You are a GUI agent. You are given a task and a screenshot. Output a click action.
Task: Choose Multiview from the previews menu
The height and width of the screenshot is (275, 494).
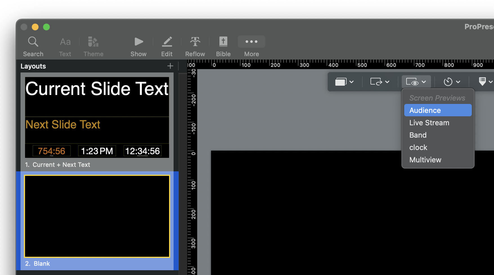[x=425, y=160]
